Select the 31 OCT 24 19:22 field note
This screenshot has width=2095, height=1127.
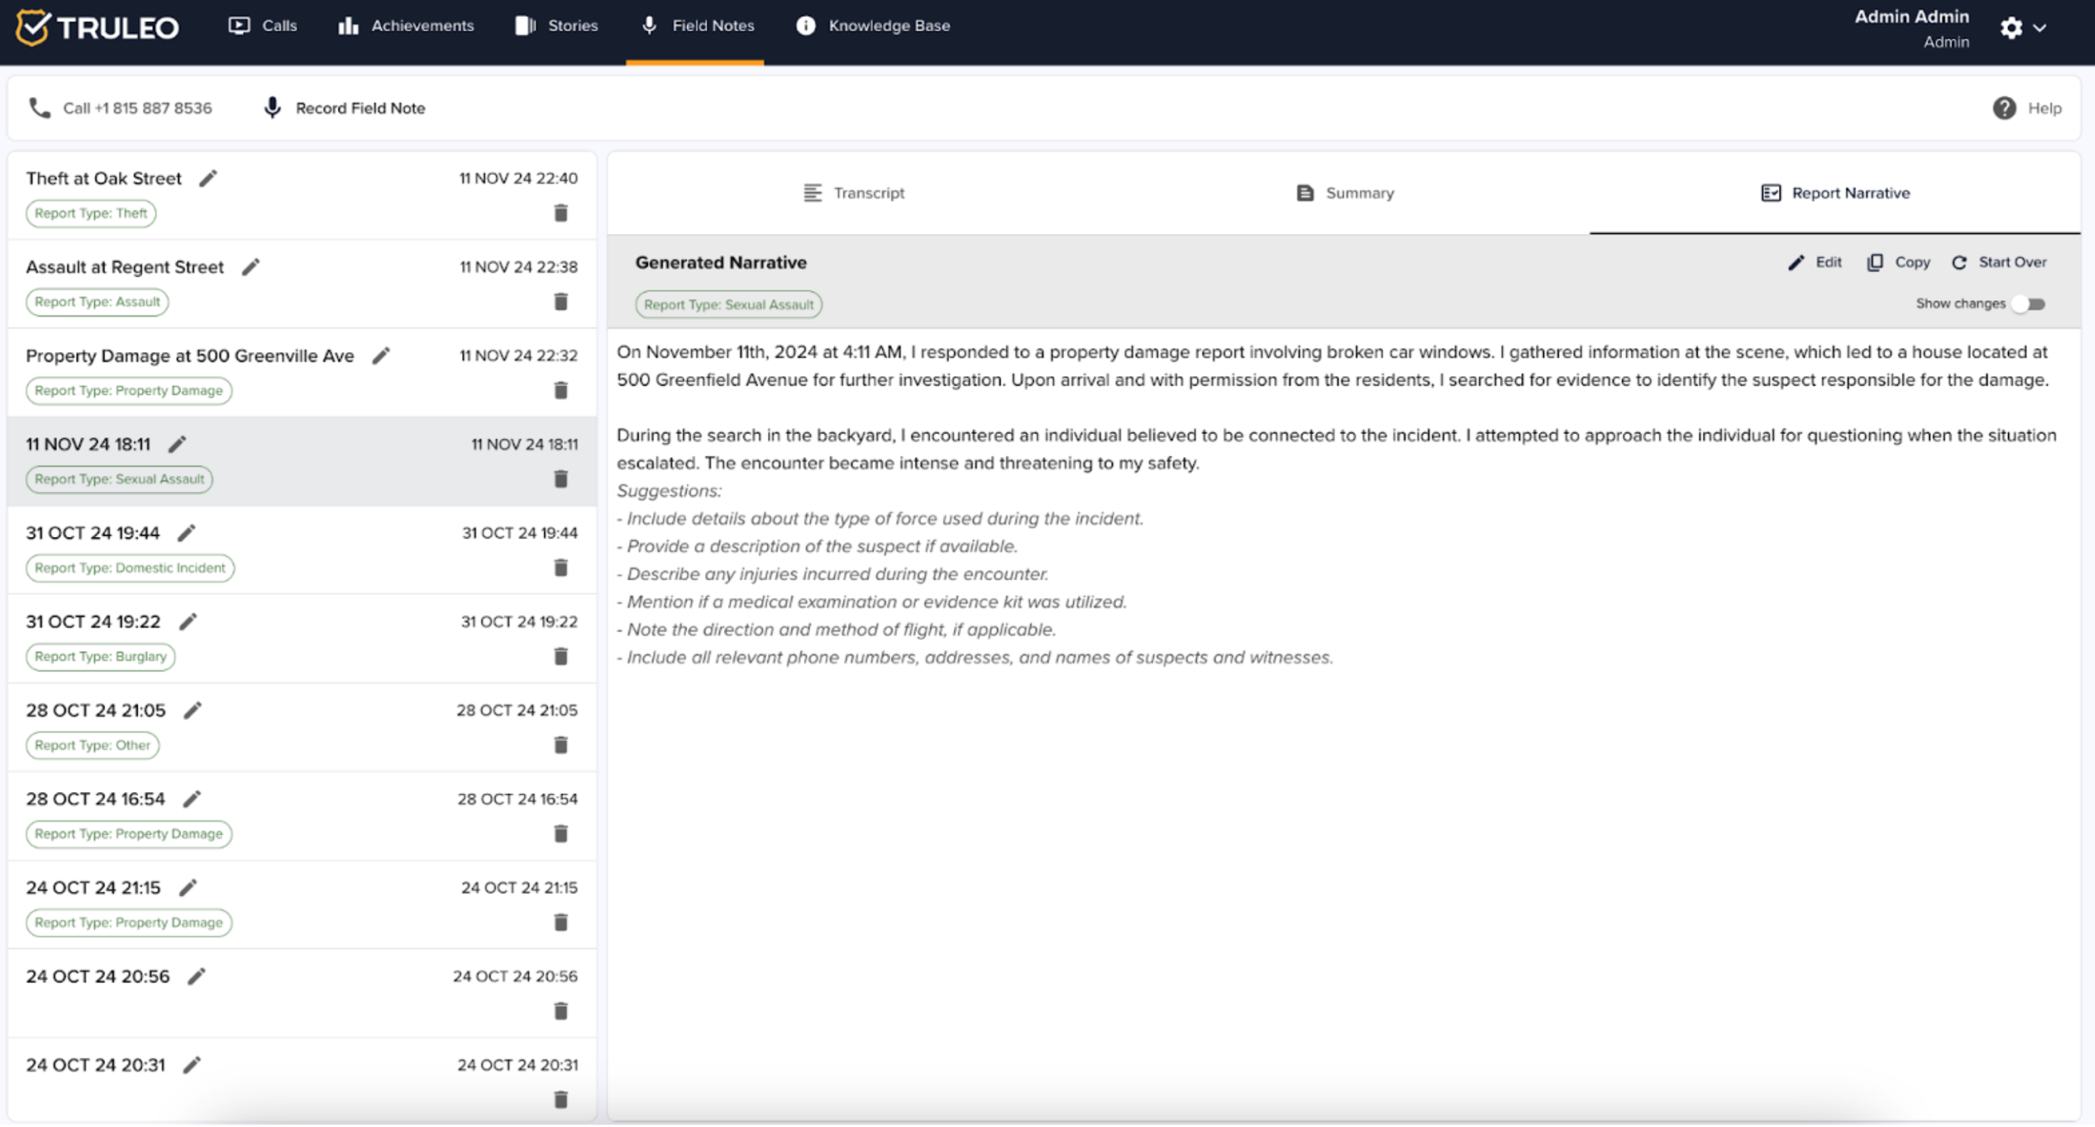point(302,638)
